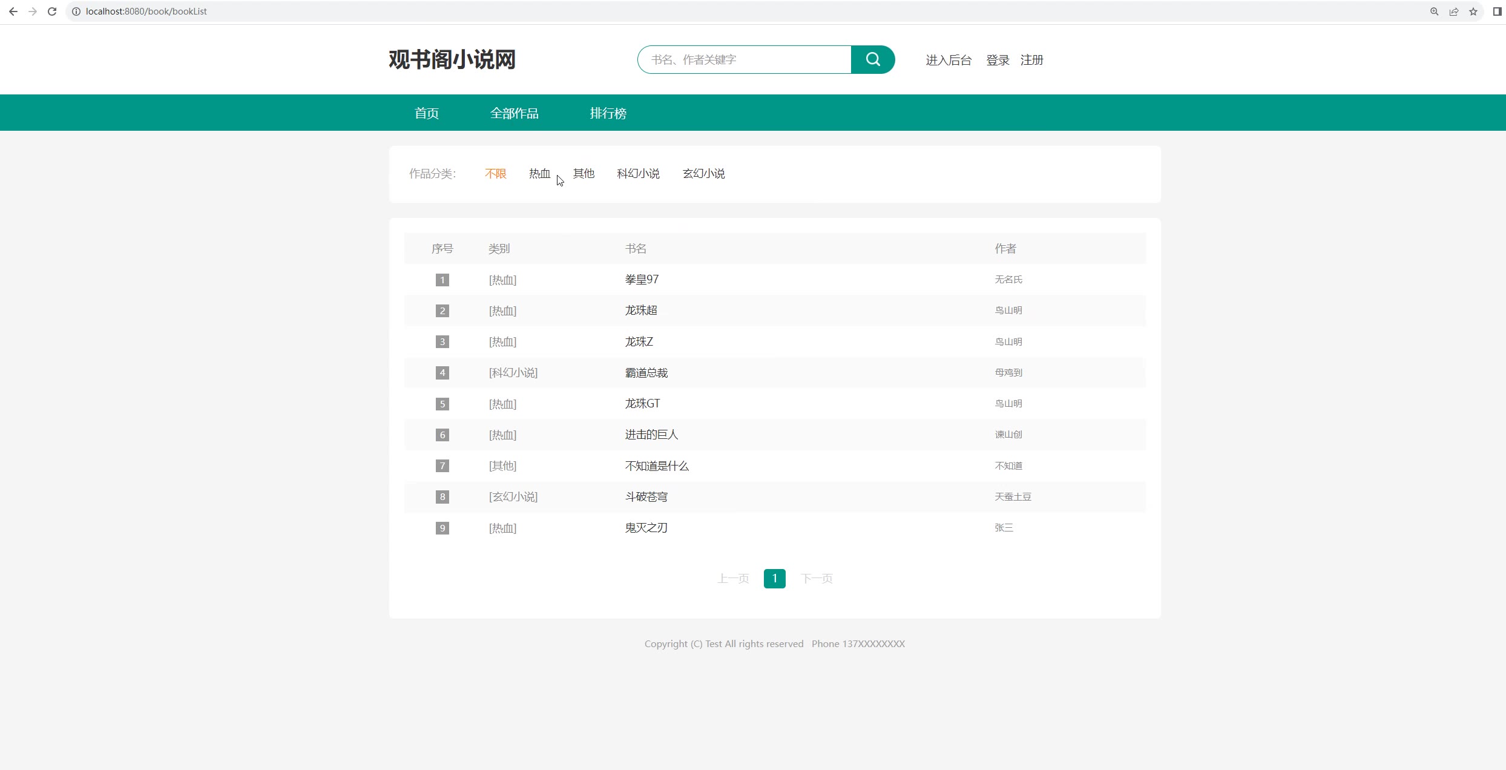Go to 下一页 in pagination
Image resolution: width=1506 pixels, height=770 pixels.
click(817, 579)
